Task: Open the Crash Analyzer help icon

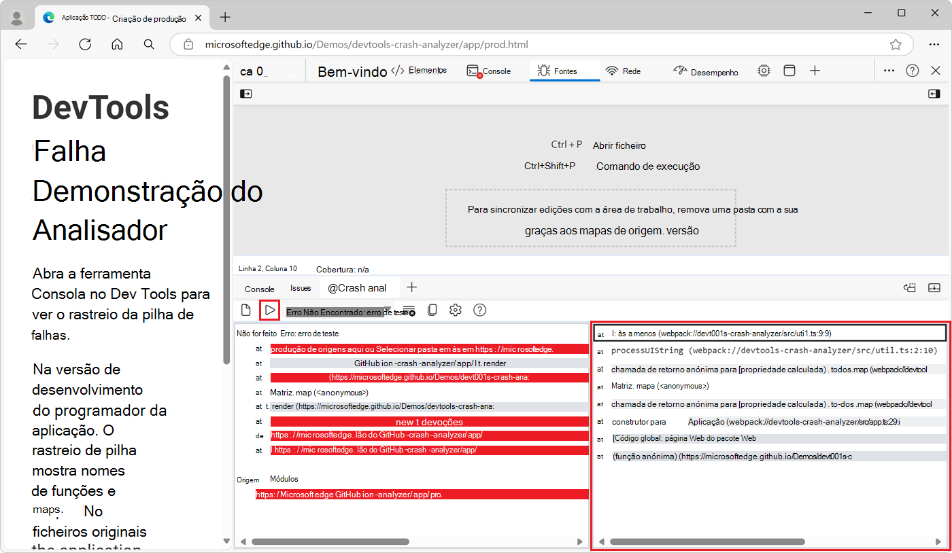Action: [479, 310]
